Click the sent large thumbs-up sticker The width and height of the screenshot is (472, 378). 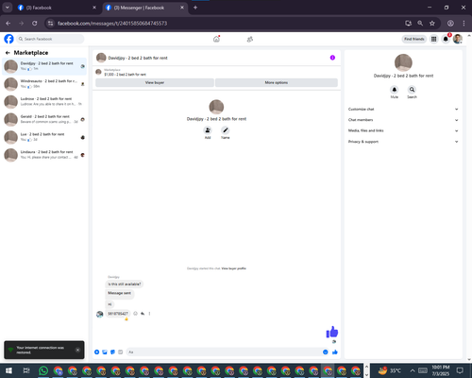tap(332, 332)
